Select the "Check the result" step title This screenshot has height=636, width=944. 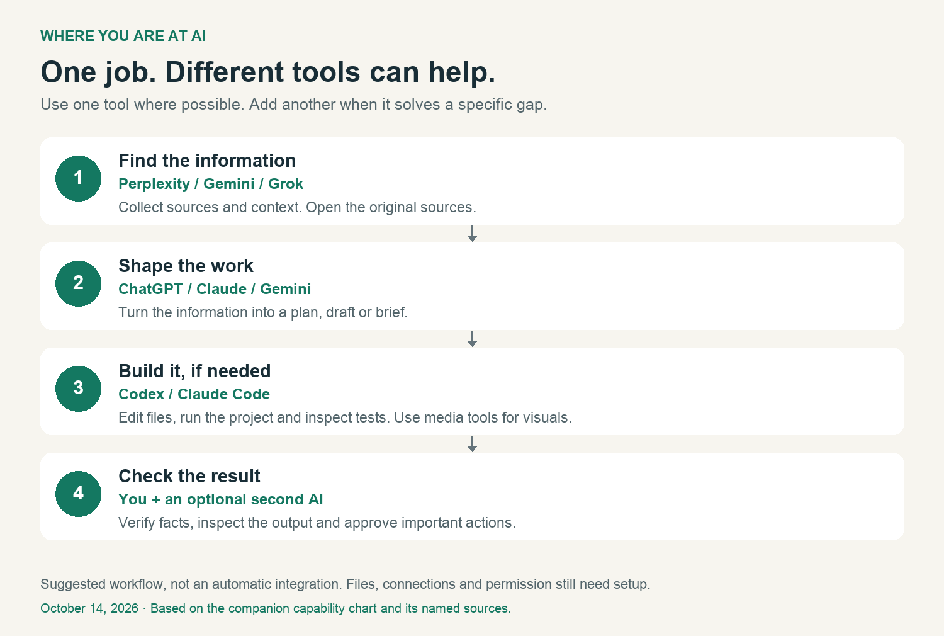coord(189,476)
